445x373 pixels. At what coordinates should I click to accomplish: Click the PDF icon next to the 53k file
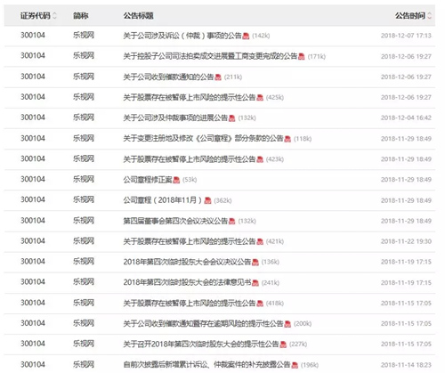coord(176,180)
